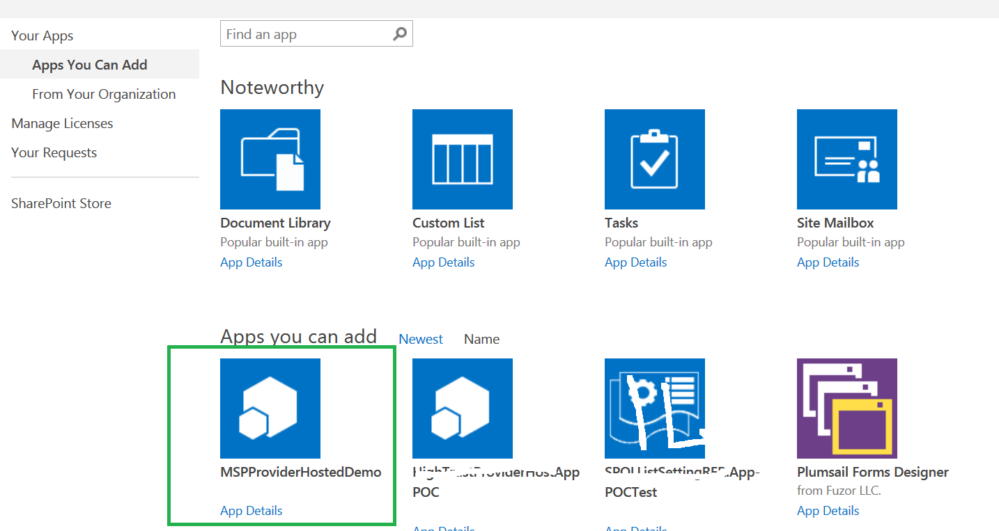Select the Custom List app icon
Viewport: 999px width, 531px height.
tap(462, 159)
